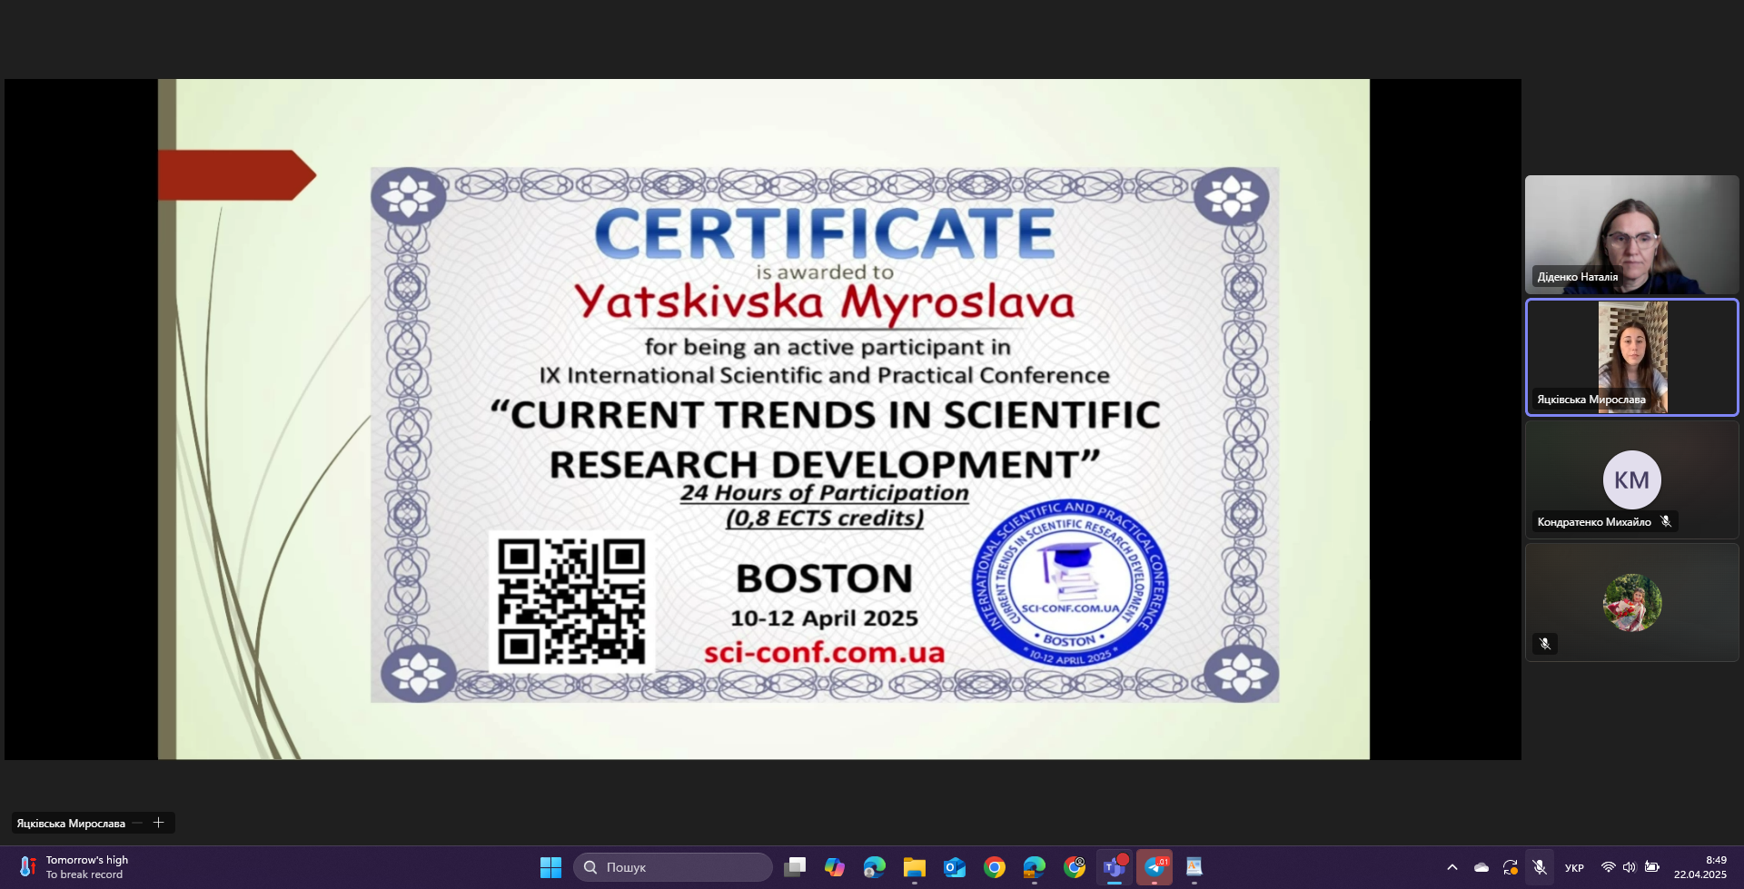Zoom in on shared content with plus button
The width and height of the screenshot is (1744, 889).
[158, 823]
